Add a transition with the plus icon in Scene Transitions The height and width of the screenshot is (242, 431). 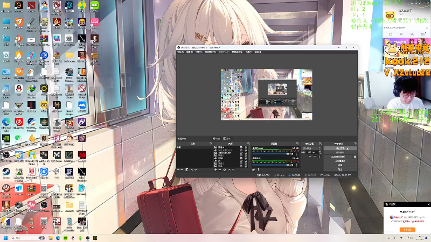click(x=310, y=156)
